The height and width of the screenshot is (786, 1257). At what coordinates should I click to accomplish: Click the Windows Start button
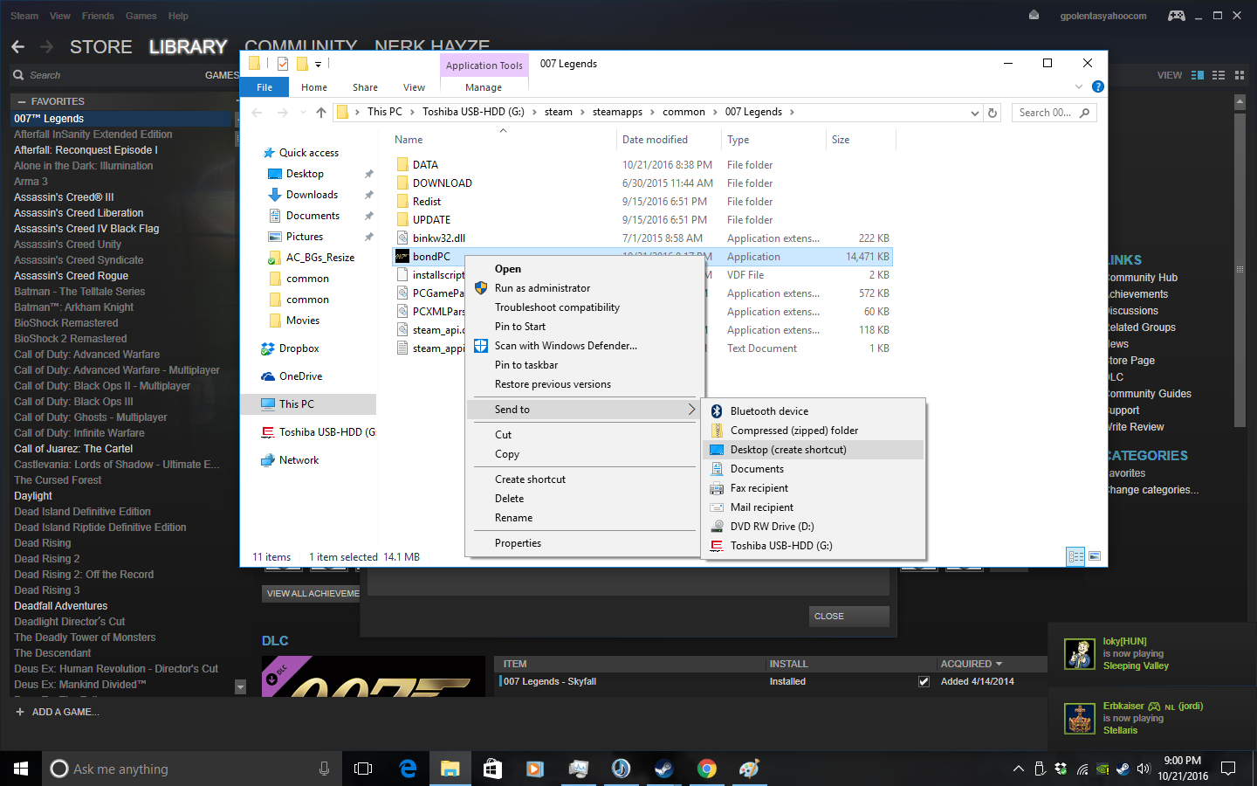click(21, 769)
